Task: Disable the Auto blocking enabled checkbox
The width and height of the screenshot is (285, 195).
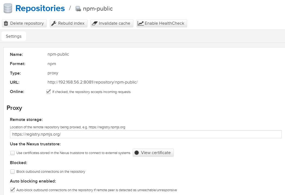Action: click(12, 190)
